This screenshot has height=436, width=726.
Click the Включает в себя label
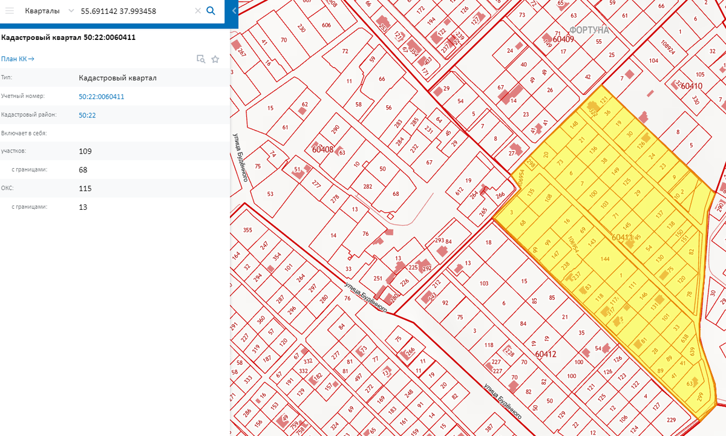pos(24,133)
